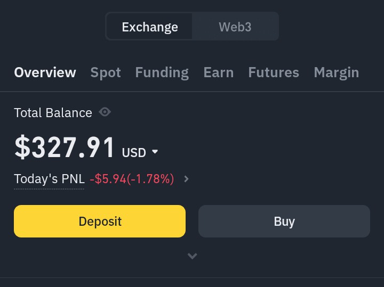Open the USD currency dropdown
Screen dimensions: 384x287
pyautogui.click(x=140, y=152)
